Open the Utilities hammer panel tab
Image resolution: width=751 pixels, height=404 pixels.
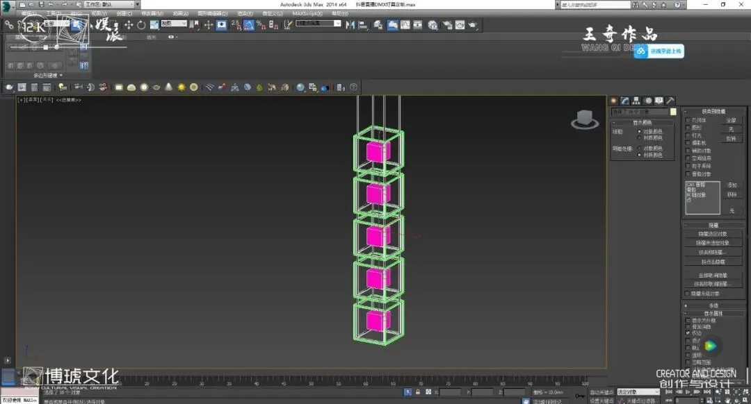pos(670,101)
